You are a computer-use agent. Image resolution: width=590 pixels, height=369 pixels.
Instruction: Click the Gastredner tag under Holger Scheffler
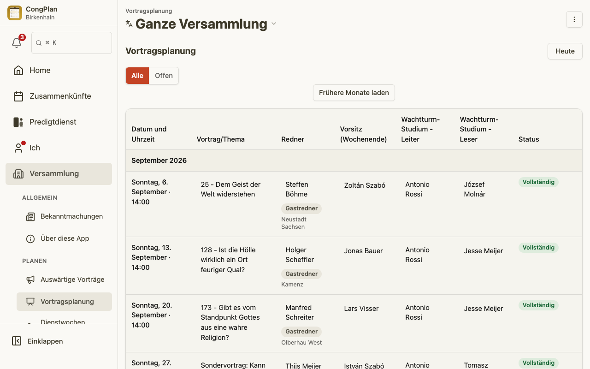301,274
